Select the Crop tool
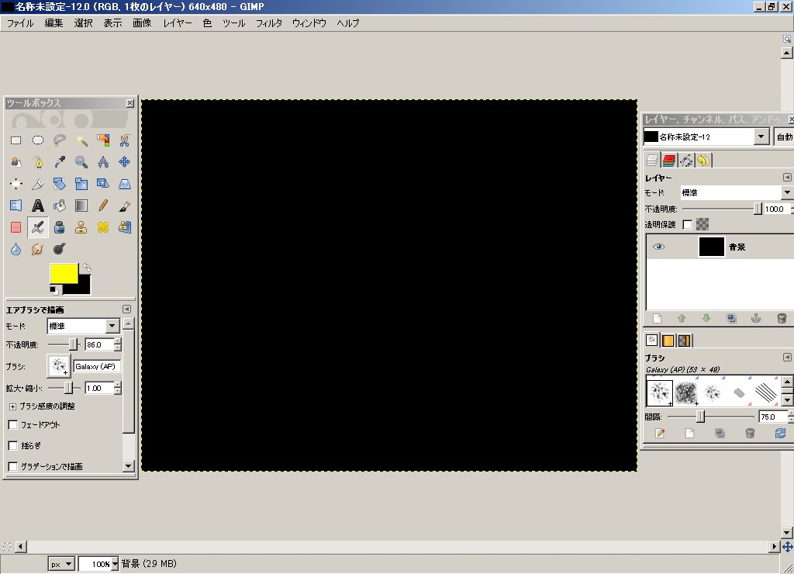 tap(38, 184)
